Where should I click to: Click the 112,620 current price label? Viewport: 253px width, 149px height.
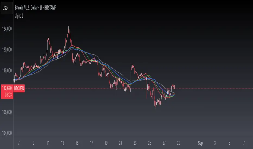pyautogui.click(x=7, y=88)
